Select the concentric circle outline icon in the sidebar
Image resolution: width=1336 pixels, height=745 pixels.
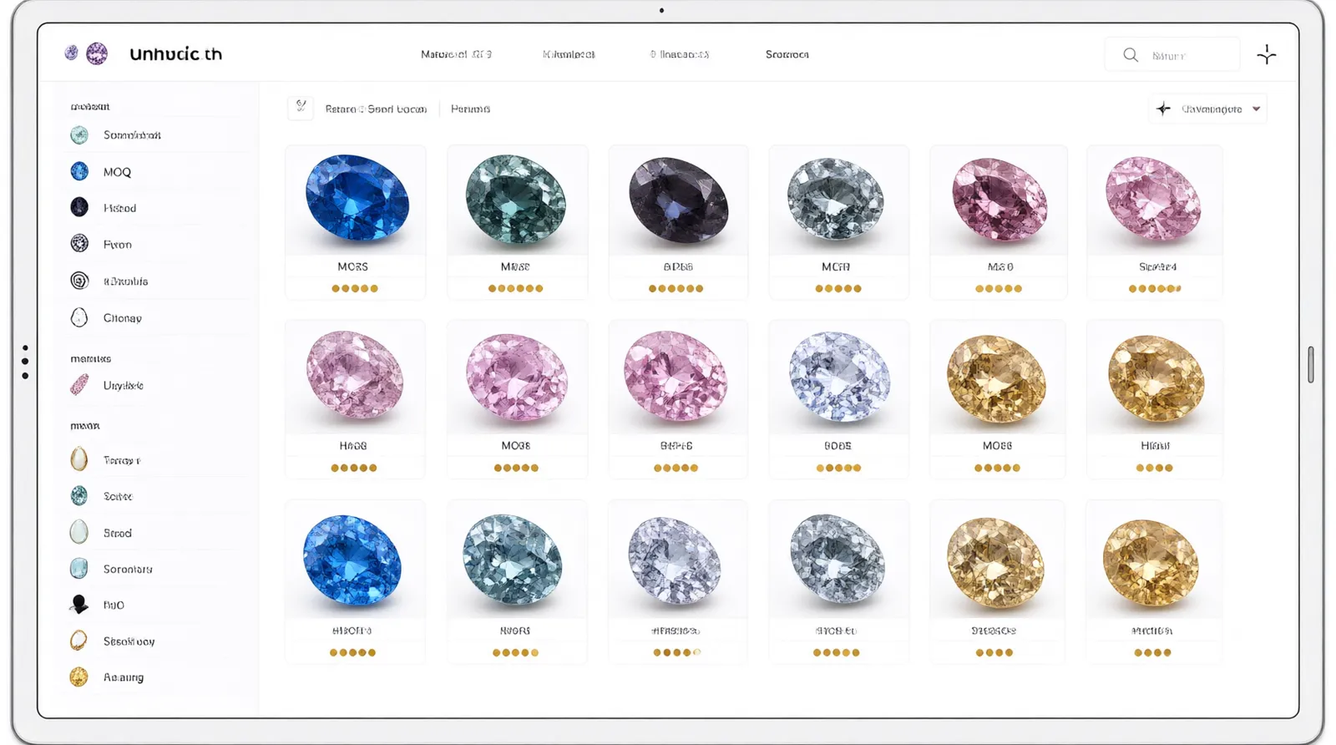79,281
